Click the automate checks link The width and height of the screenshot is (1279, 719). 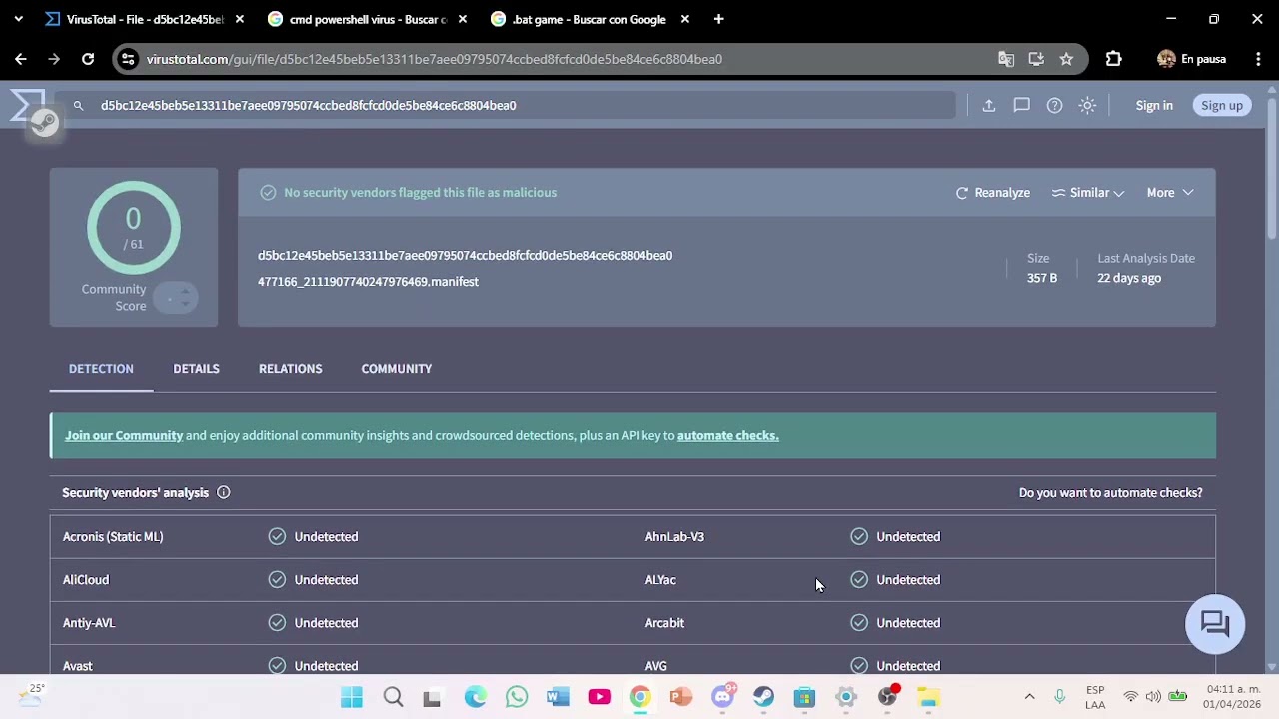pos(727,435)
